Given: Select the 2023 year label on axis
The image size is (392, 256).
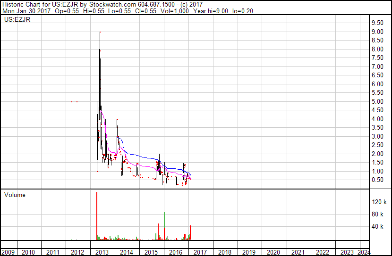Looking at the screenshot, I should click(x=347, y=252).
